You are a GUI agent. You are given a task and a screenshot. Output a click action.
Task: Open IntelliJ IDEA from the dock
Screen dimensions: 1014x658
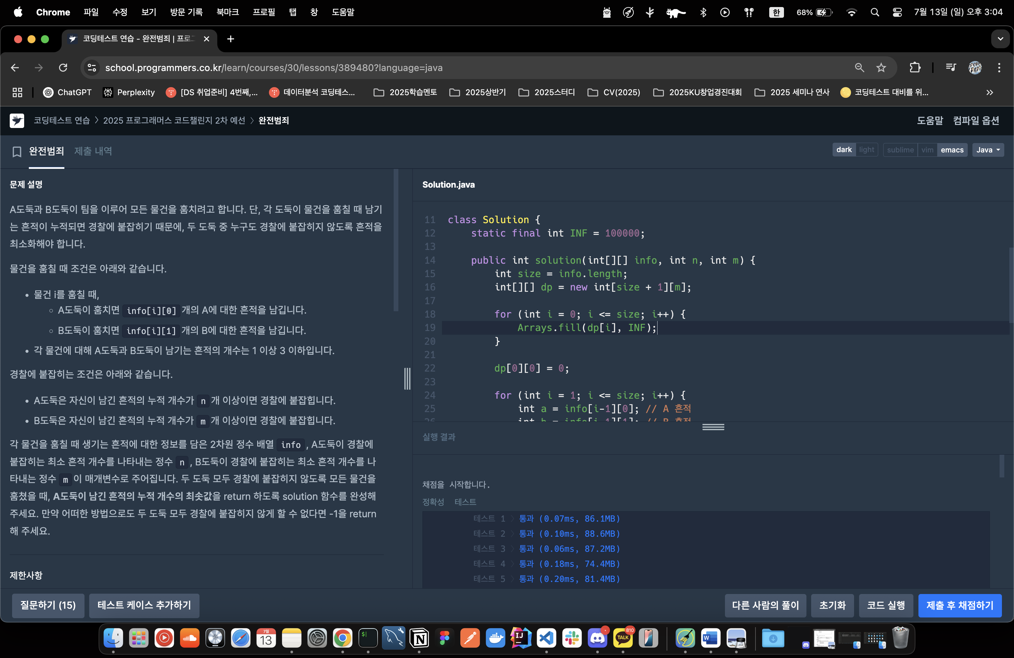[521, 638]
